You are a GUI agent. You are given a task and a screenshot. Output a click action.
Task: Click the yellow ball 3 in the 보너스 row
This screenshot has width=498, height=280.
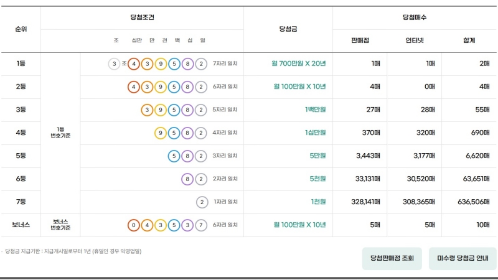coord(161,225)
